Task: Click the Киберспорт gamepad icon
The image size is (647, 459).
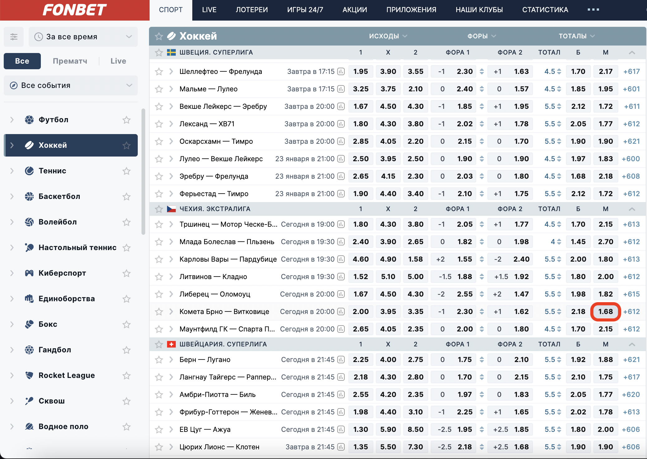Action: pos(29,273)
